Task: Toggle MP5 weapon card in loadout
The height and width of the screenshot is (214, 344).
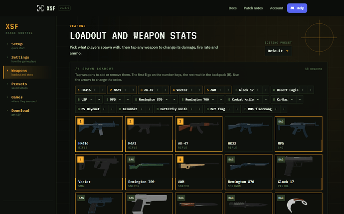Action: click(298, 134)
